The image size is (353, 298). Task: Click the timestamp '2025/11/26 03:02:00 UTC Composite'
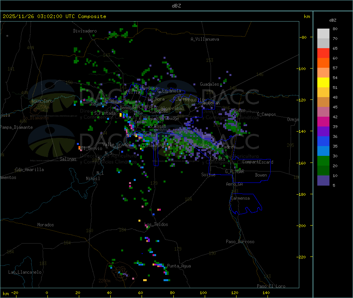coord(54,16)
